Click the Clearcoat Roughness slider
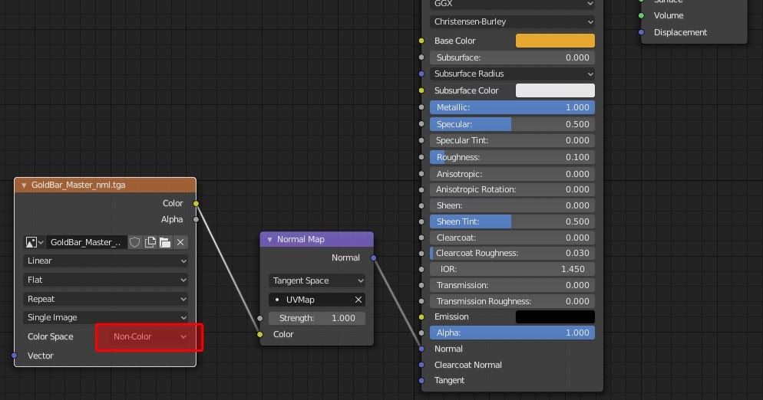Image resolution: width=763 pixels, height=400 pixels. [x=513, y=253]
